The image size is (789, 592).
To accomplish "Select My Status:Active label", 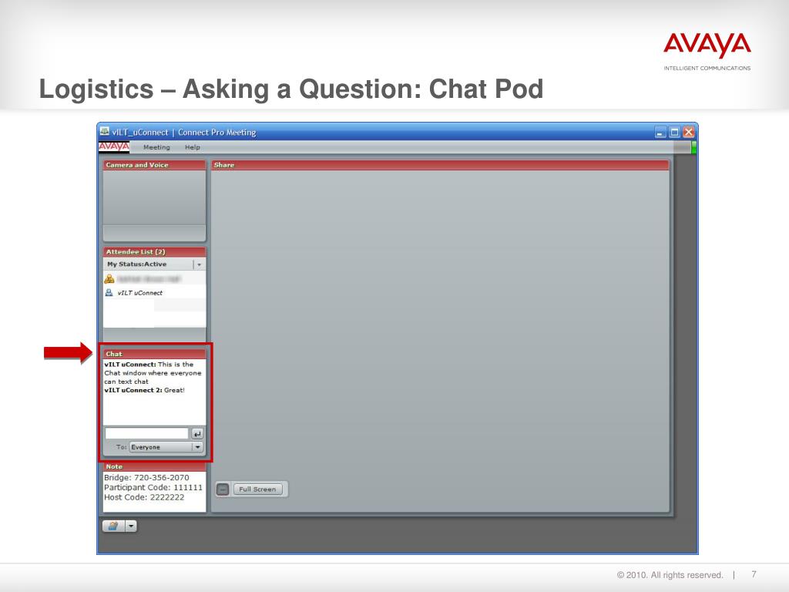I will point(137,264).
